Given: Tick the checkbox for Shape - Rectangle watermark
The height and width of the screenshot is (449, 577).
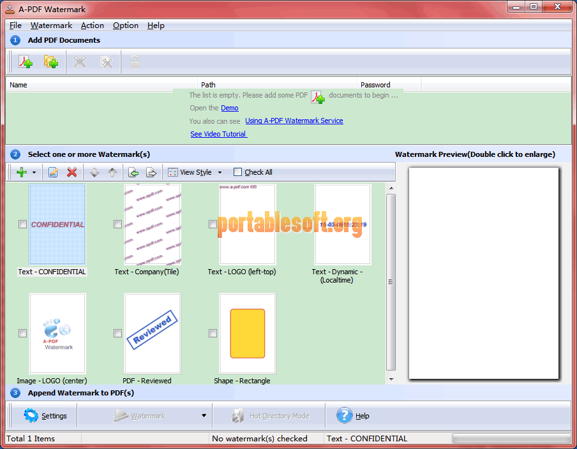Looking at the screenshot, I should (213, 333).
